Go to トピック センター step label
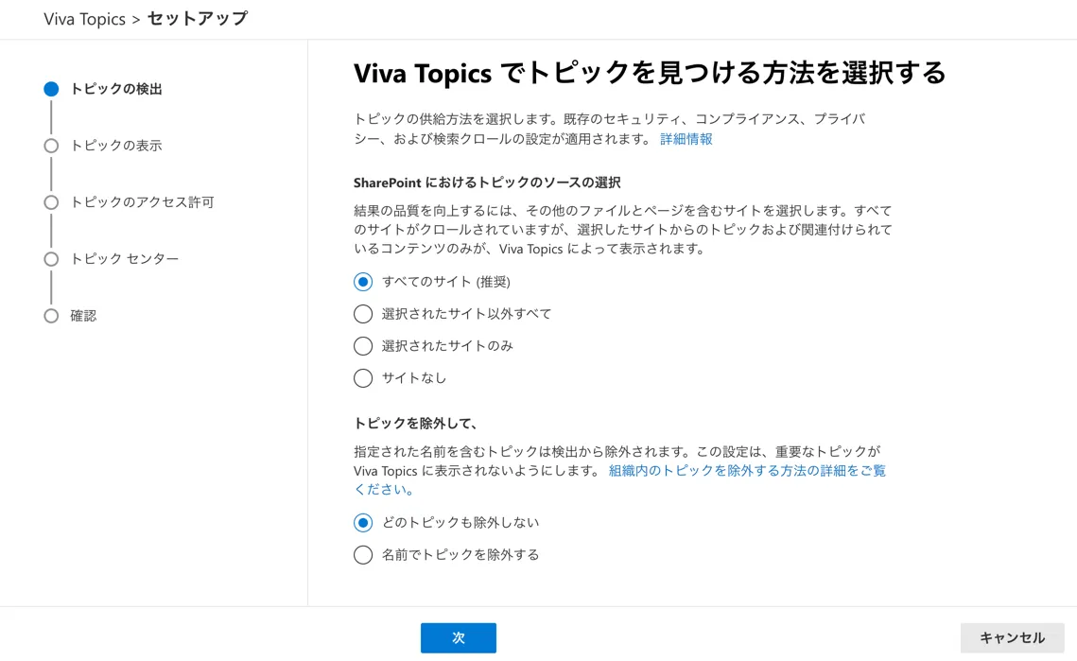Viewport: 1077px width, 661px height. pos(124,259)
